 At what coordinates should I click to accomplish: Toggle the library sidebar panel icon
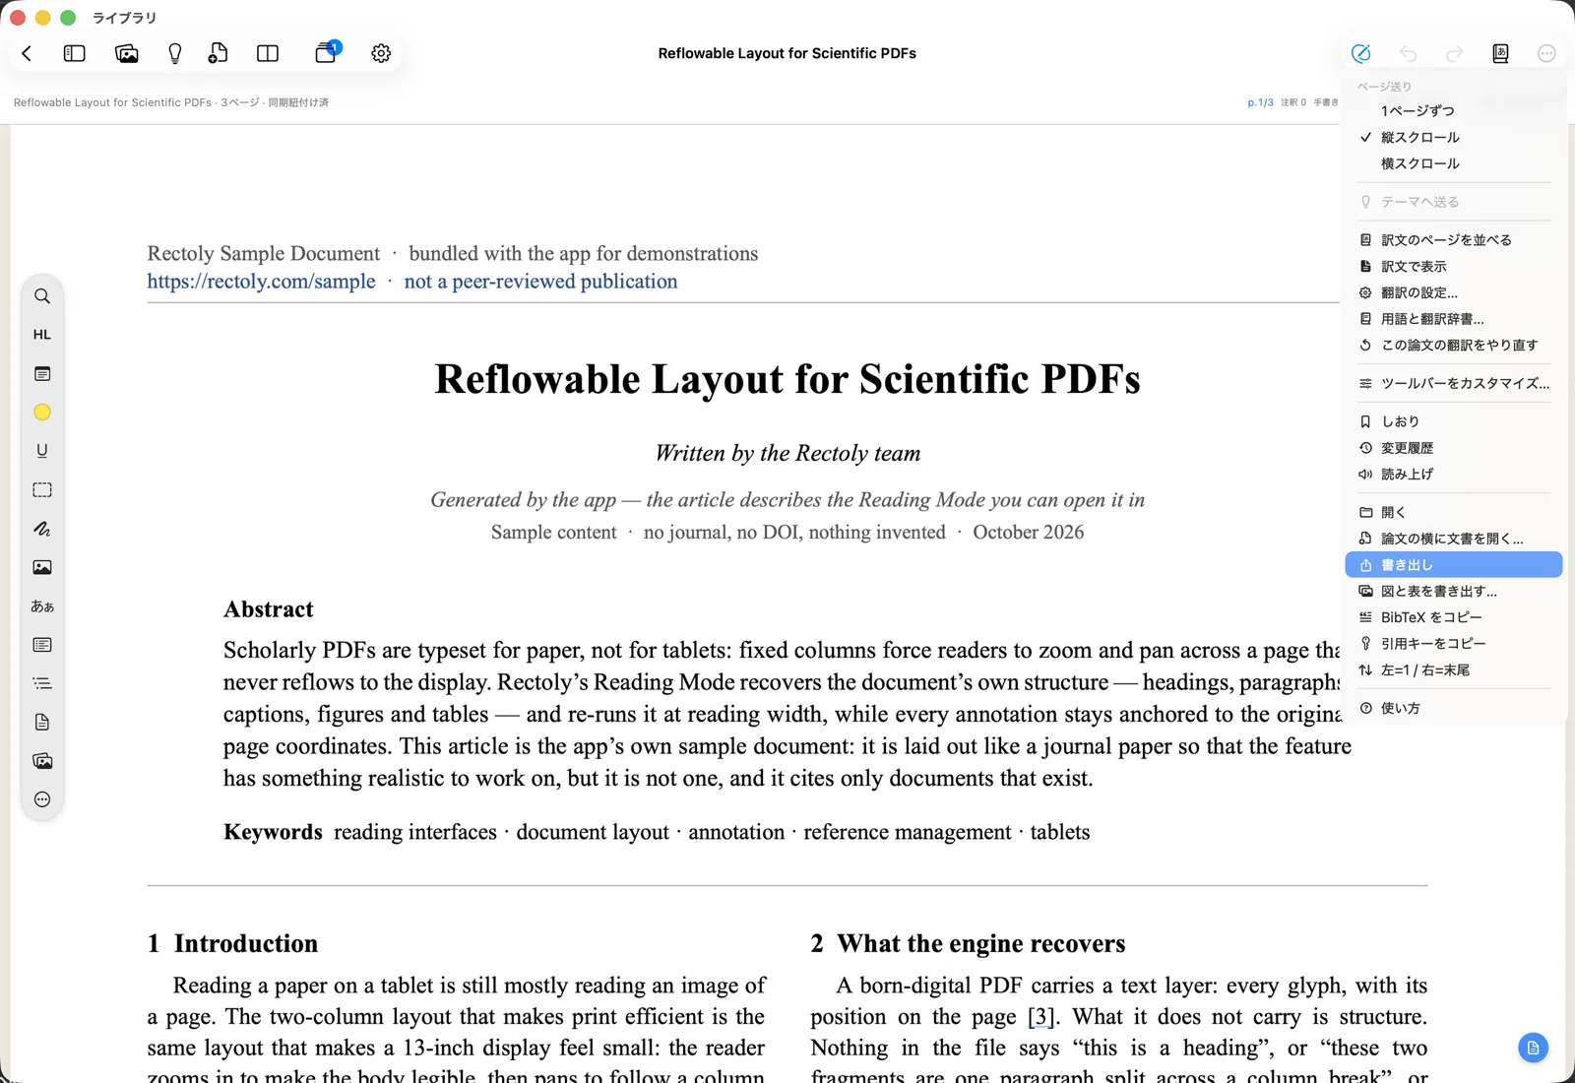coord(75,53)
